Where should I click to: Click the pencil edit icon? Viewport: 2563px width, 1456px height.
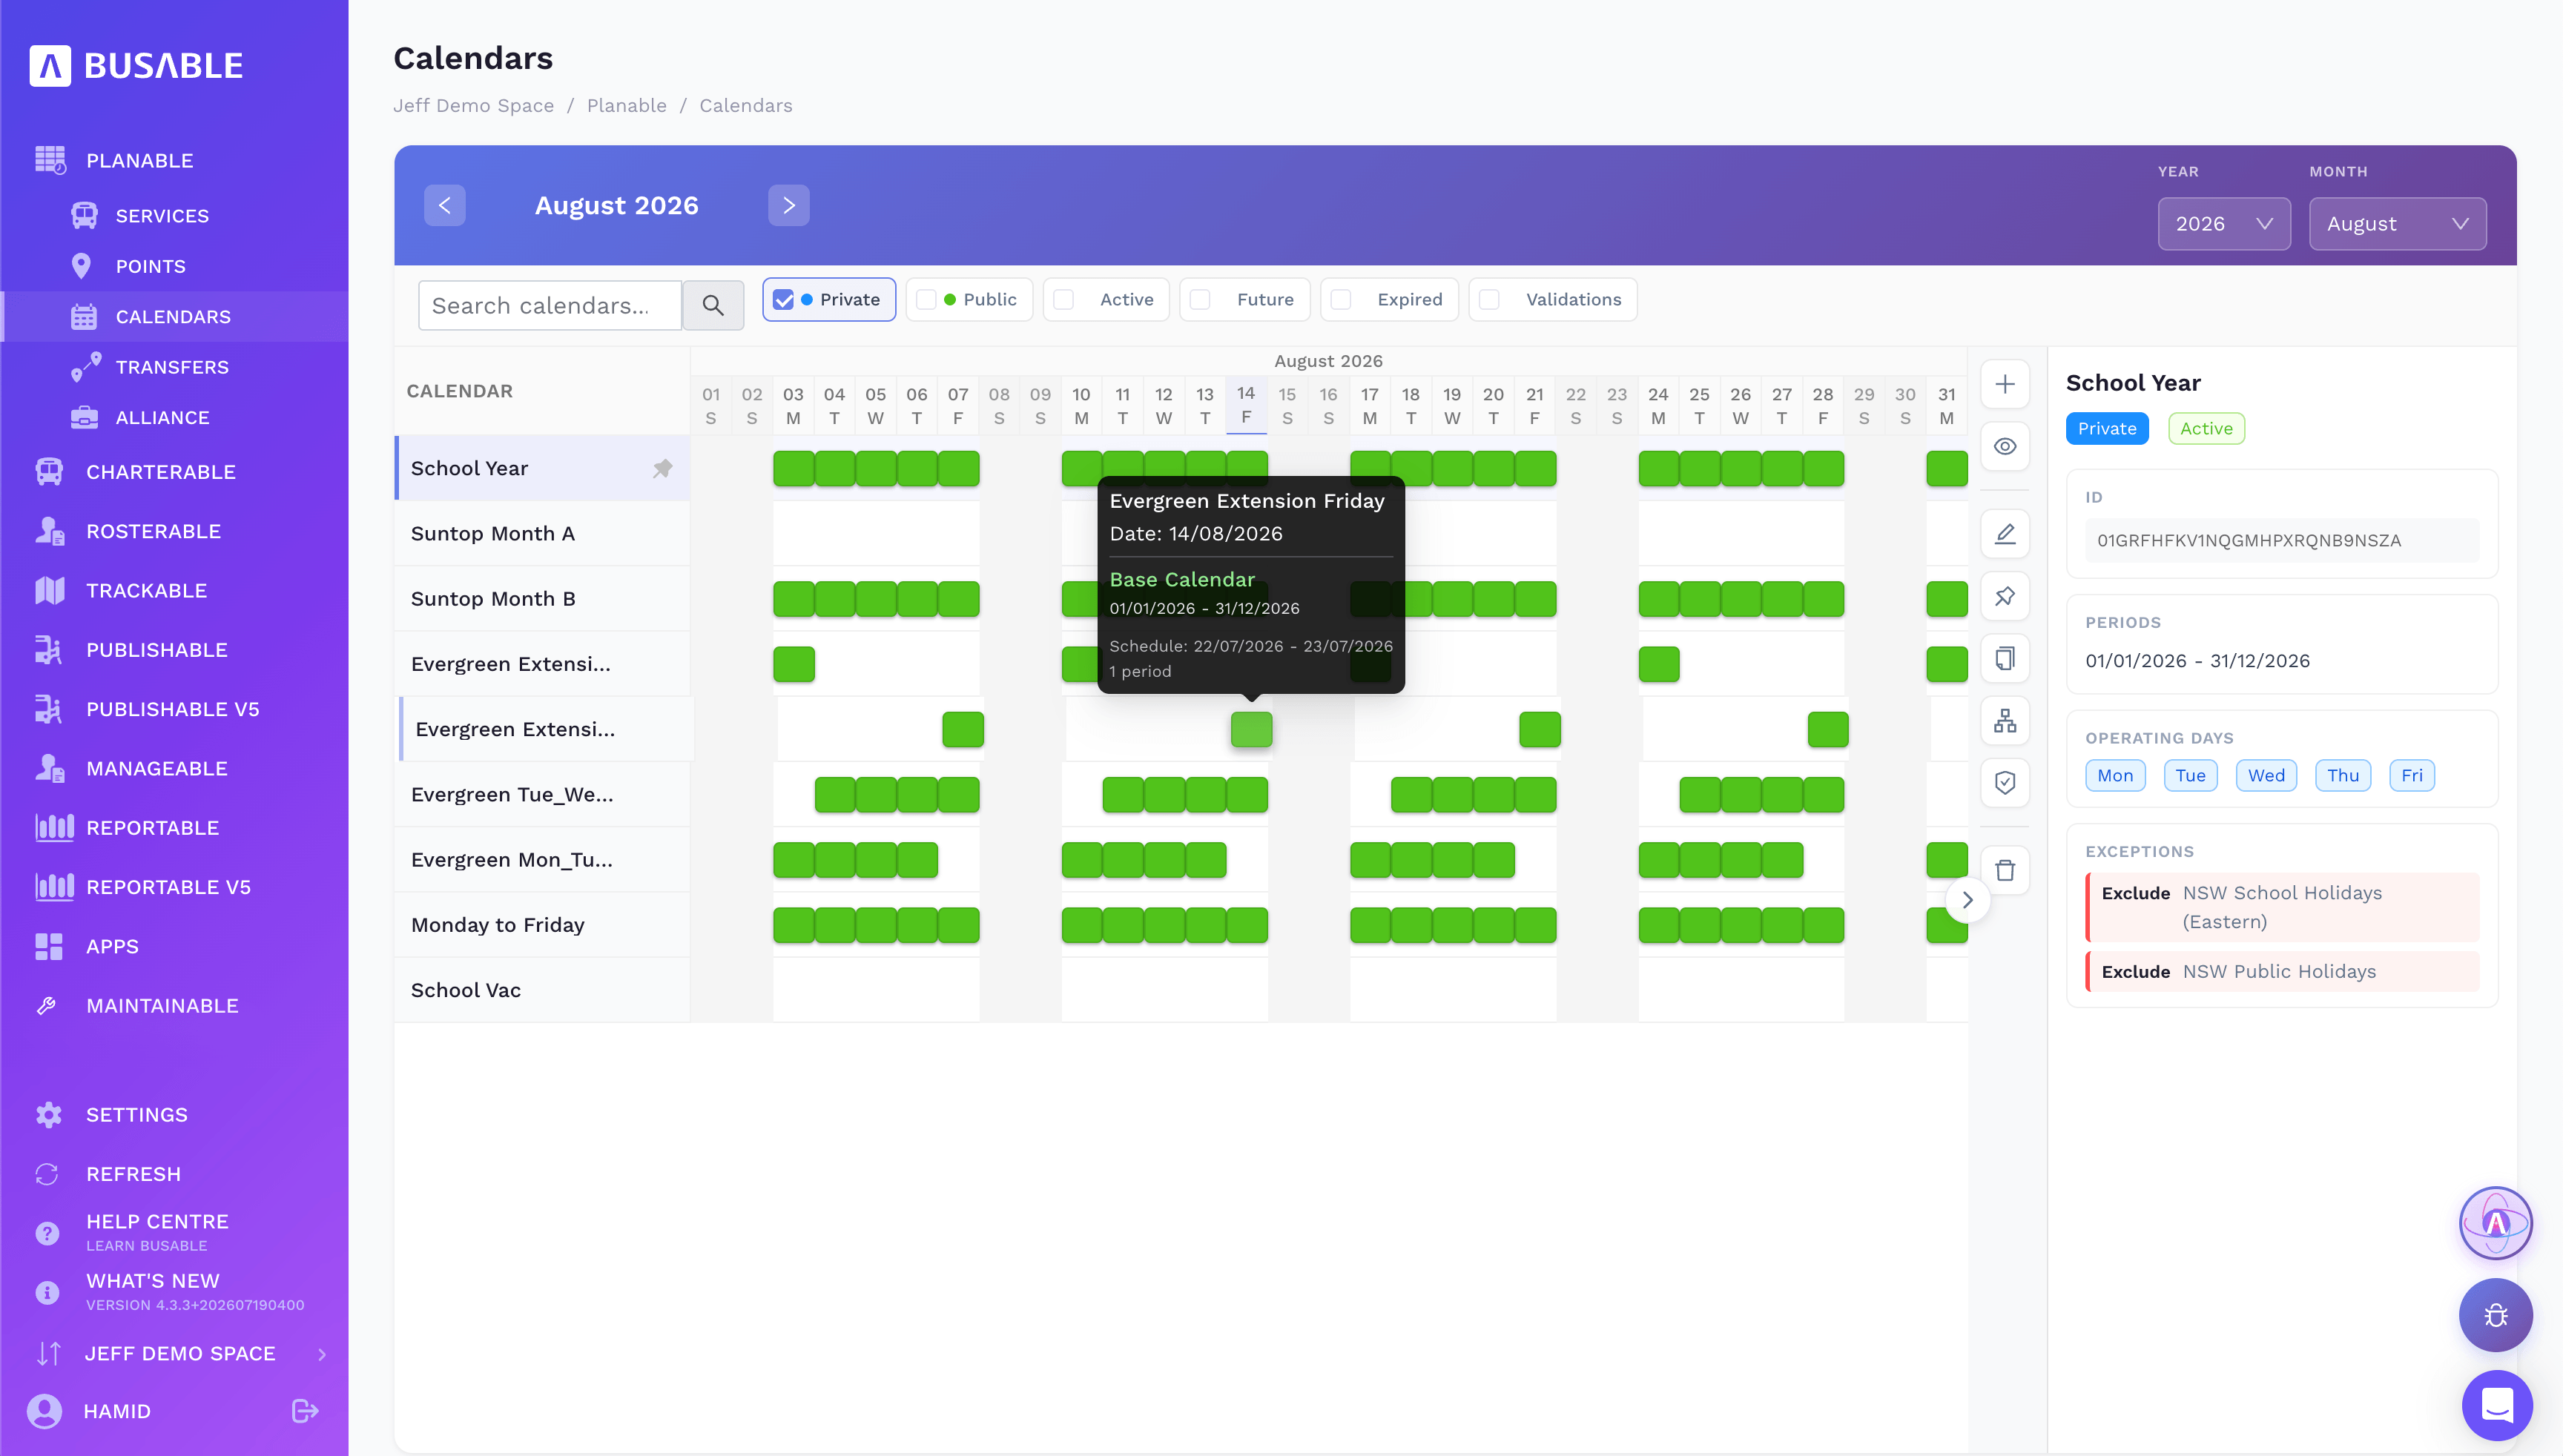(2005, 534)
